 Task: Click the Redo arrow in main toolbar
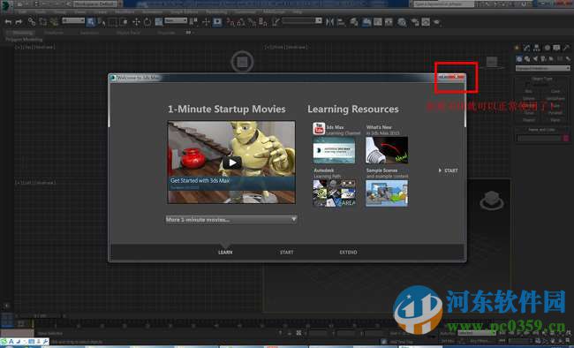coord(19,22)
